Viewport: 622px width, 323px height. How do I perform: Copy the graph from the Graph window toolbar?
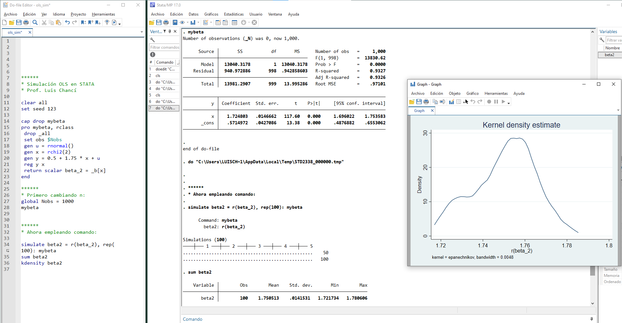click(x=435, y=102)
